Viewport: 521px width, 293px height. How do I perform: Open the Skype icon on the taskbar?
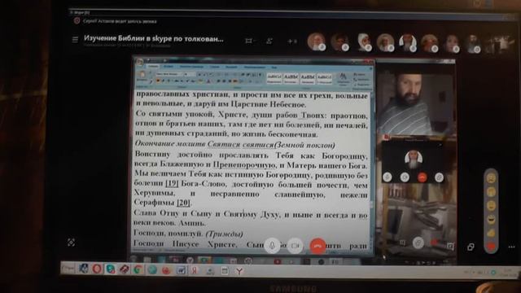111,269
